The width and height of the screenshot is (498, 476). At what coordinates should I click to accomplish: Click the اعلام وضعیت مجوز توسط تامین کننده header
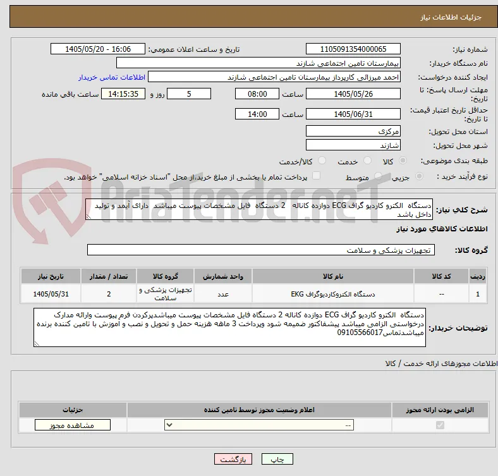pos(259,410)
